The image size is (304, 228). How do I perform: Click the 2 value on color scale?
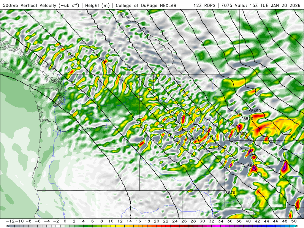74,221
